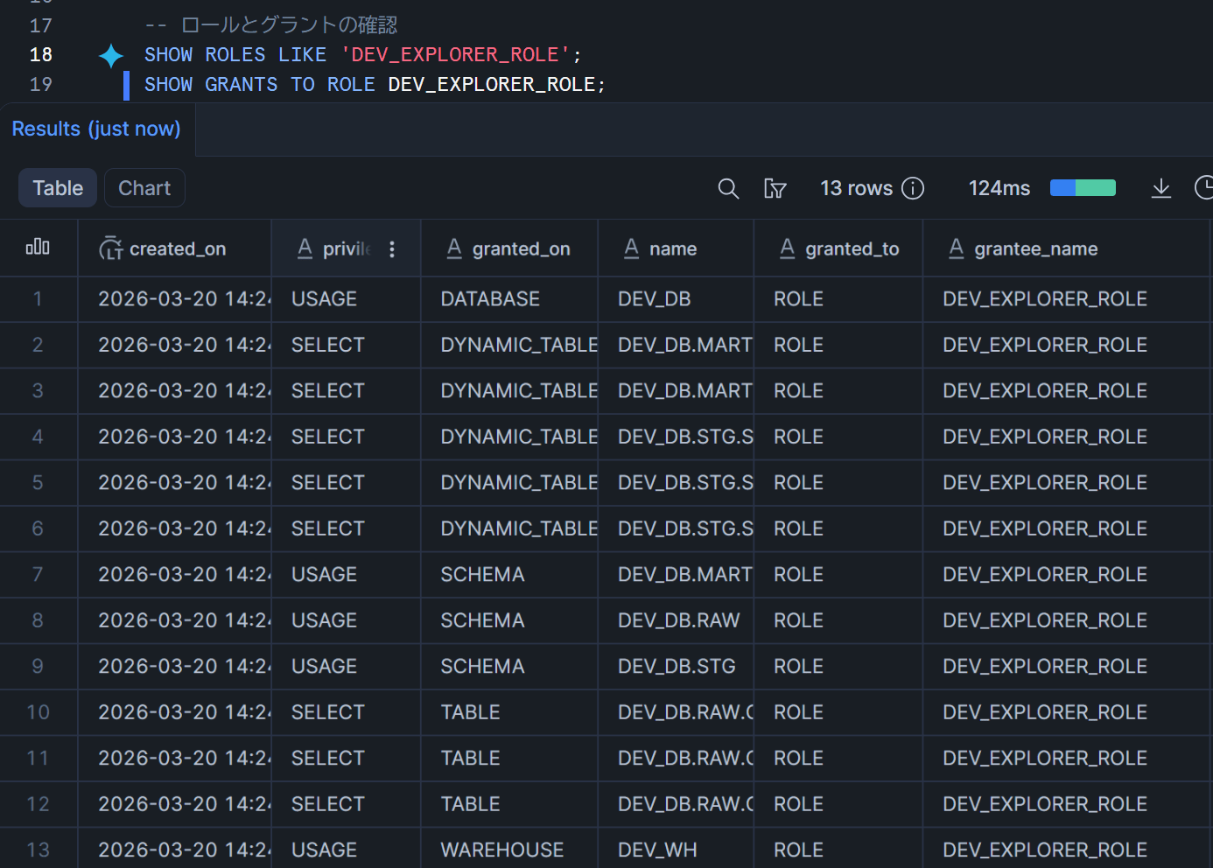Click the search icon in results toolbar
Image resolution: width=1213 pixels, height=868 pixels.
pyautogui.click(x=728, y=188)
